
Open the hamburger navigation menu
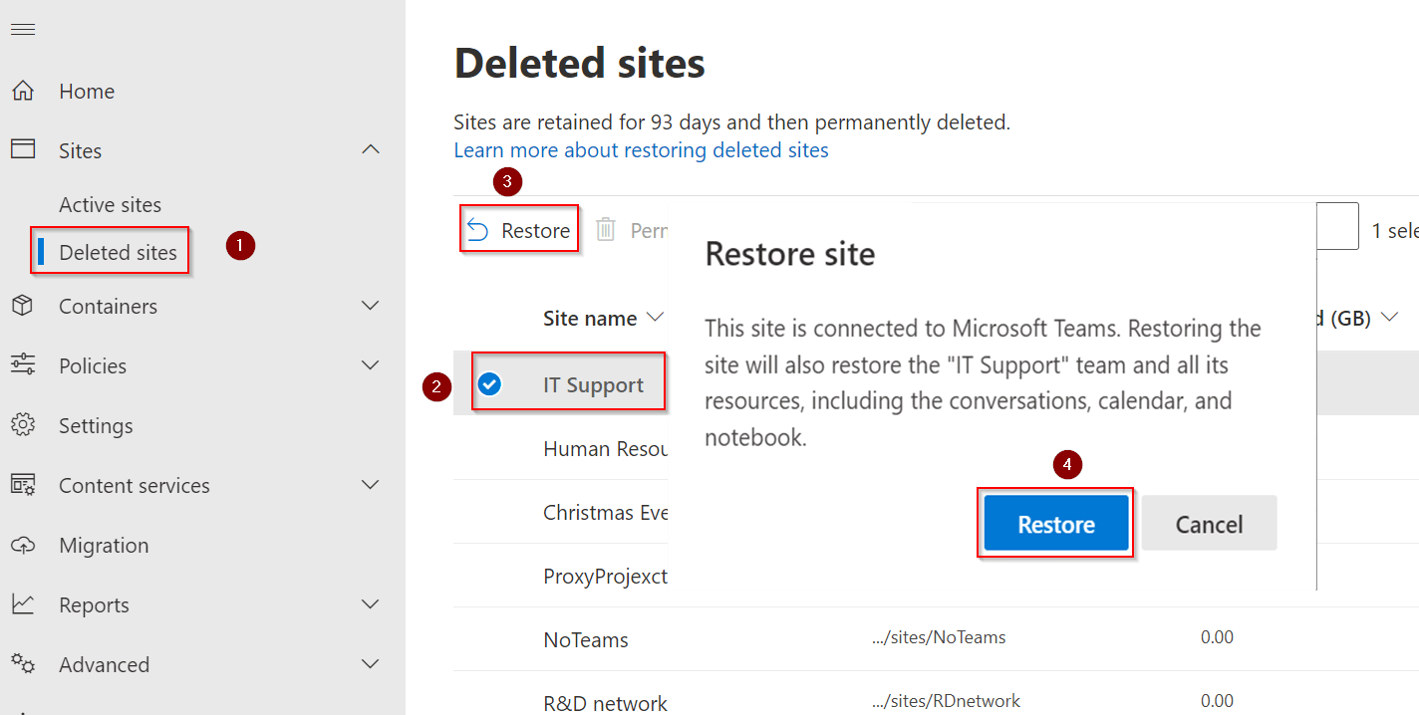click(22, 29)
